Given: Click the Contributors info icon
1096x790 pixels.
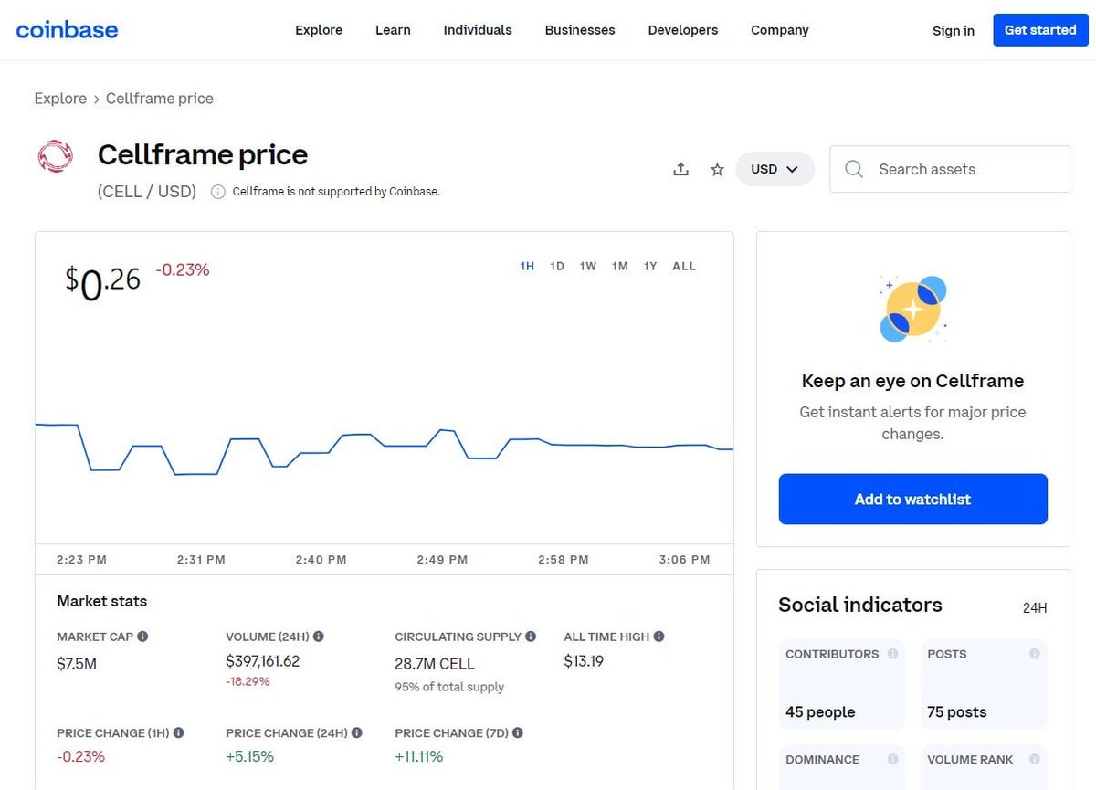Looking at the screenshot, I should [x=892, y=654].
